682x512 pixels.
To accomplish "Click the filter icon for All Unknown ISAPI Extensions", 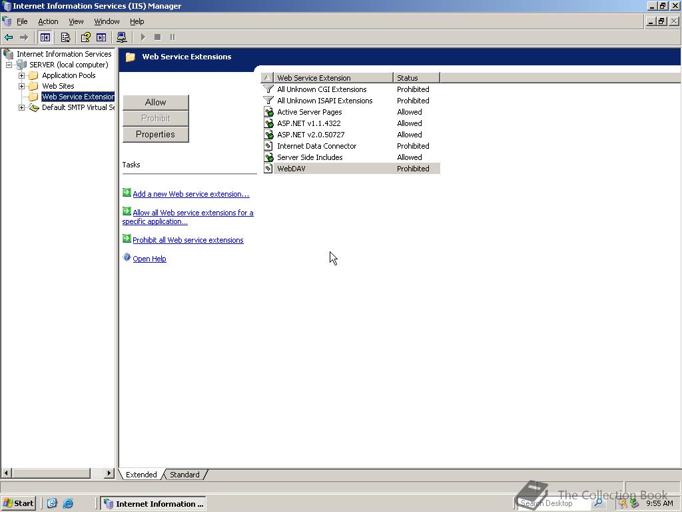I will click(268, 101).
